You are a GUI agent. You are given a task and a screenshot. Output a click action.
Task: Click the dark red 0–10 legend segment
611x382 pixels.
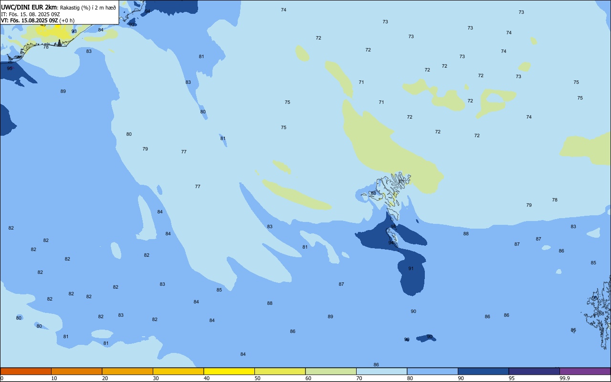pyautogui.click(x=26, y=371)
